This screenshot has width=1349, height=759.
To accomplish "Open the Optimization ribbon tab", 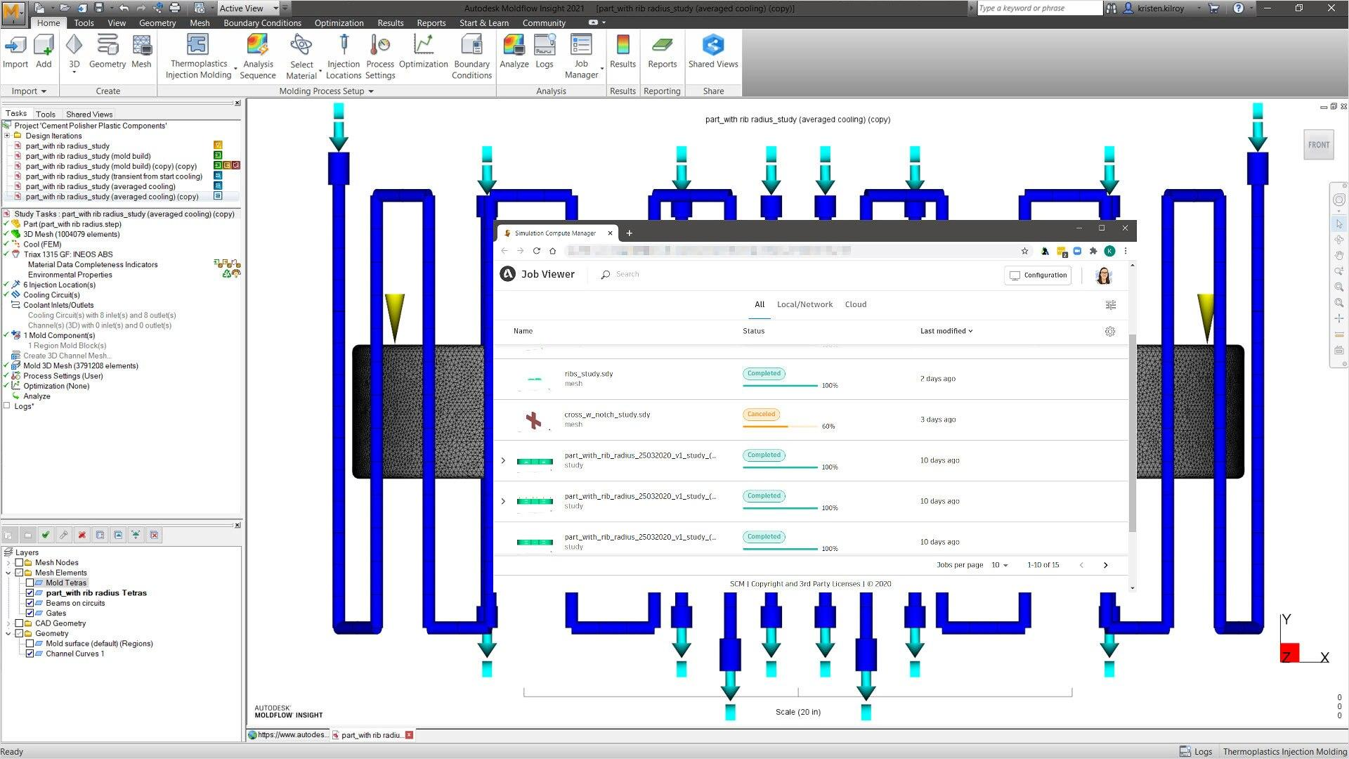I will pos(339,22).
